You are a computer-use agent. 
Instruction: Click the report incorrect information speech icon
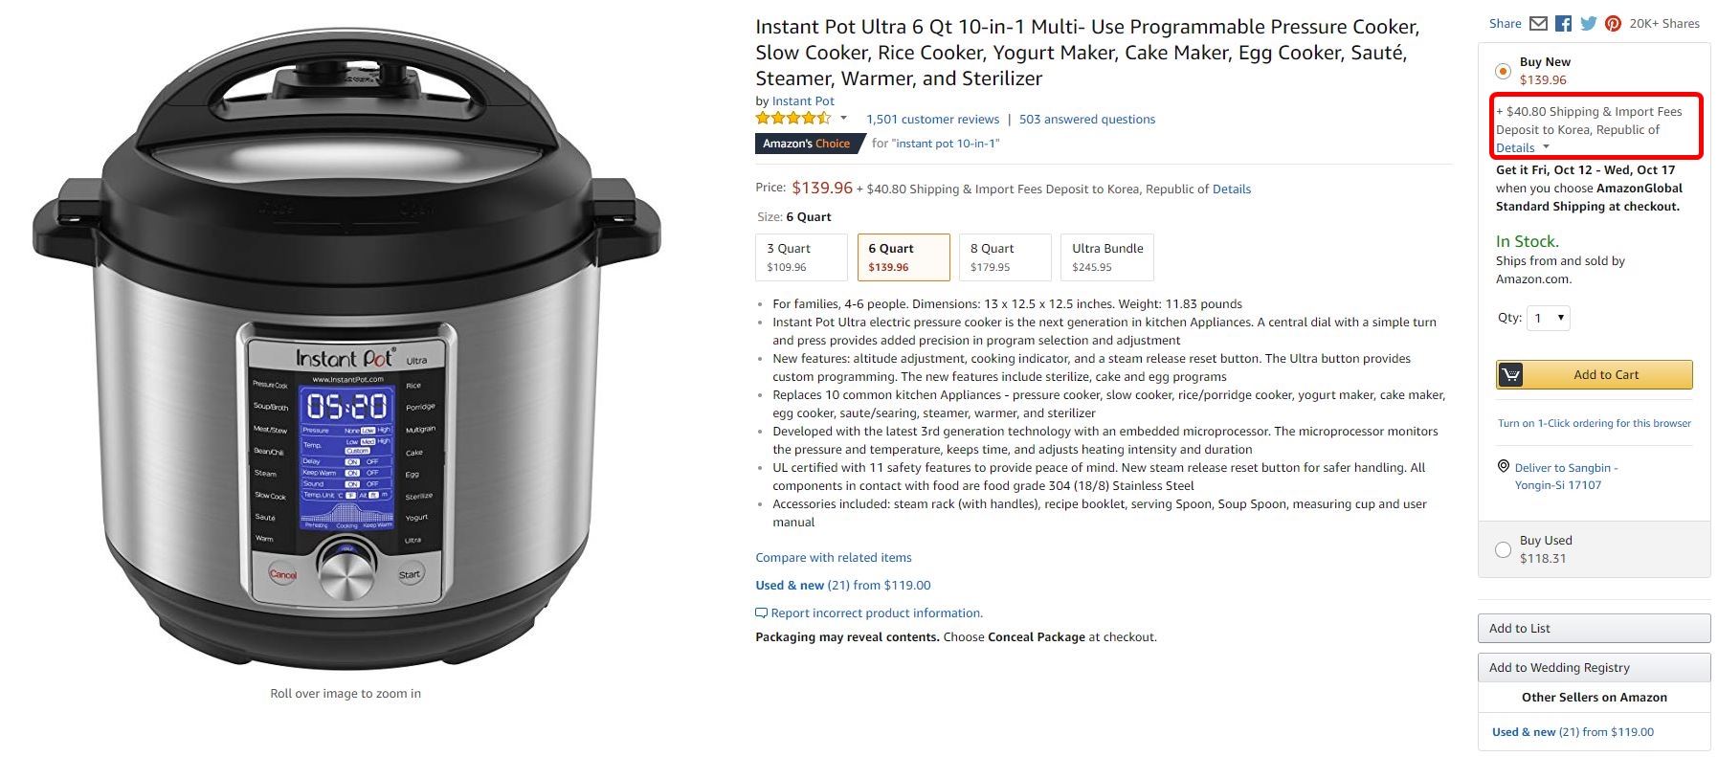[x=761, y=612]
